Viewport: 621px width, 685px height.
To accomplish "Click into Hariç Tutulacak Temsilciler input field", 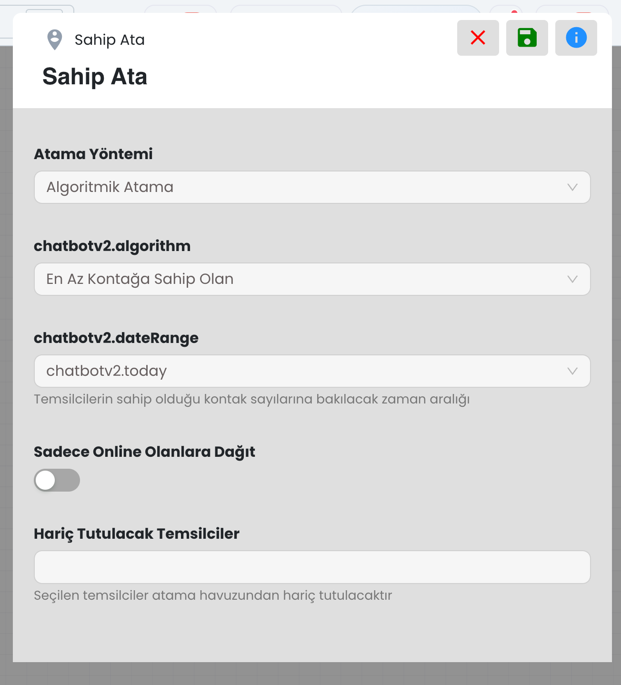I will tap(312, 567).
